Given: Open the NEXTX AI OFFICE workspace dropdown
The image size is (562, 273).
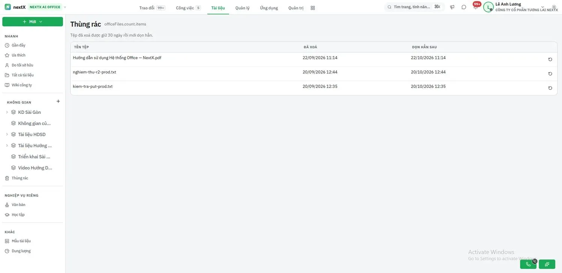Looking at the screenshot, I should coord(48,7).
